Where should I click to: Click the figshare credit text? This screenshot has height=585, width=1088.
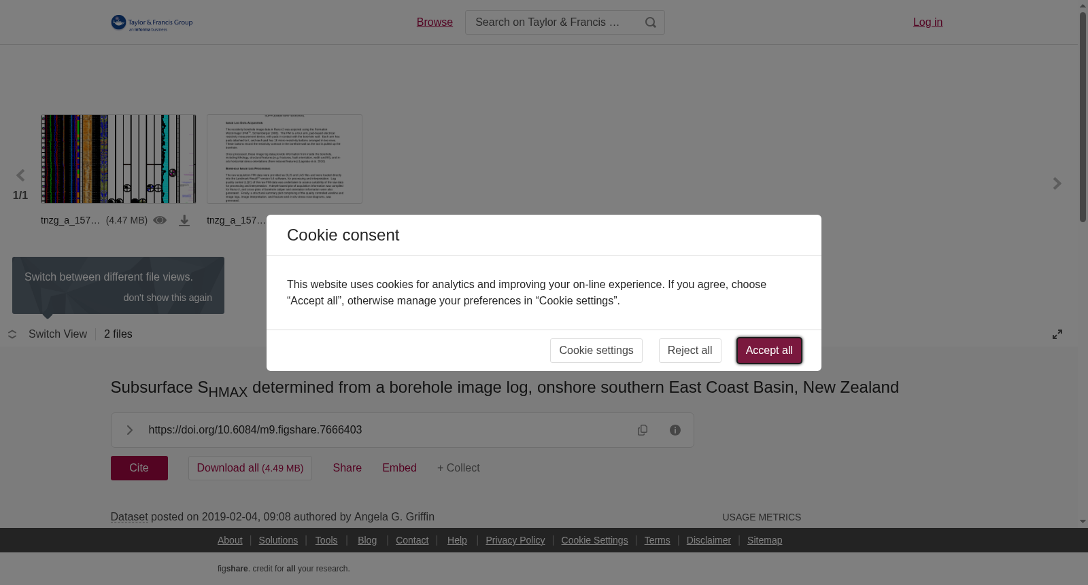click(x=284, y=569)
